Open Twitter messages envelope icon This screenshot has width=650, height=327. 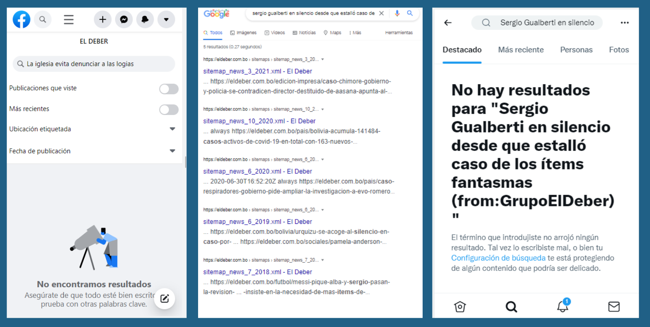click(x=614, y=307)
